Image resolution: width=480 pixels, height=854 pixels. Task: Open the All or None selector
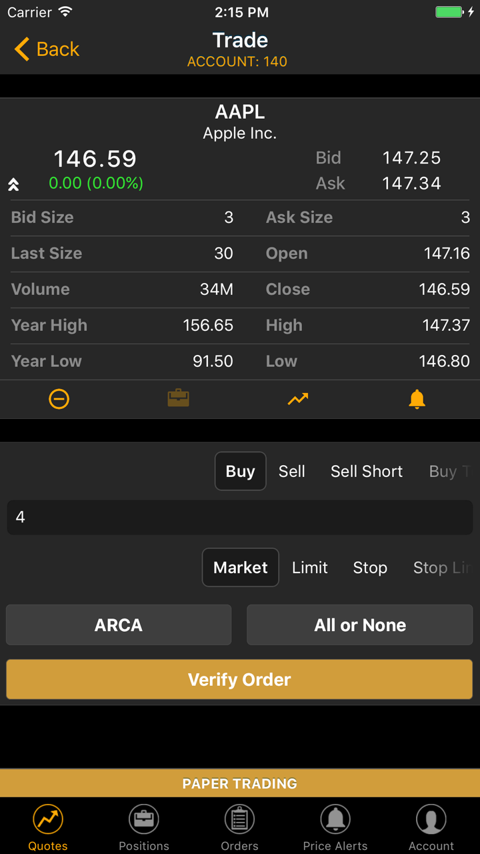tap(360, 625)
